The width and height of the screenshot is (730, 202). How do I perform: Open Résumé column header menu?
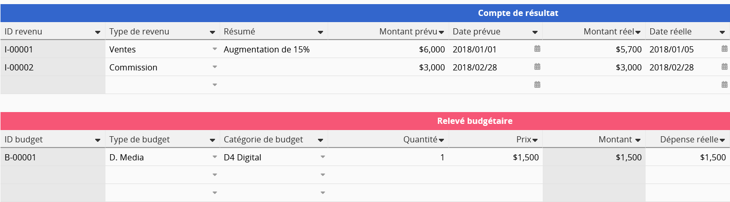point(321,32)
